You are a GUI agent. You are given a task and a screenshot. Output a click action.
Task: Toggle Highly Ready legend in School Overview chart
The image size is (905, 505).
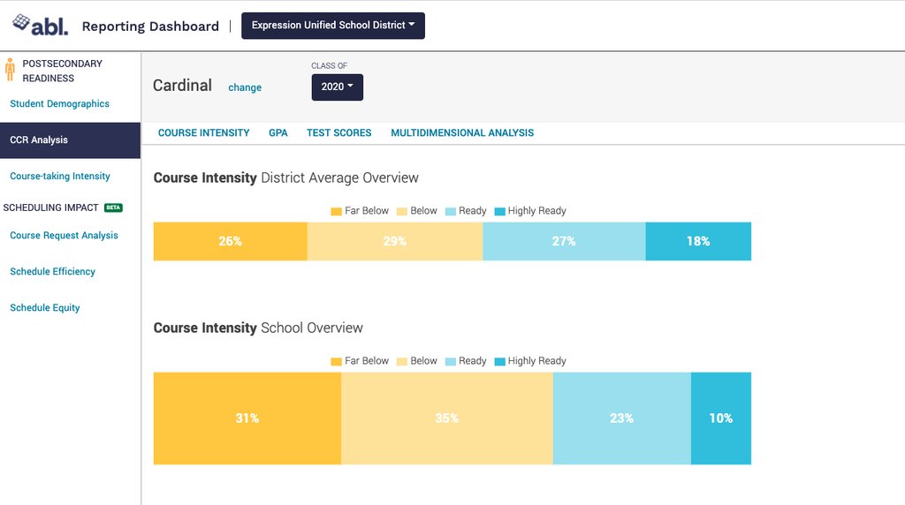[530, 361]
